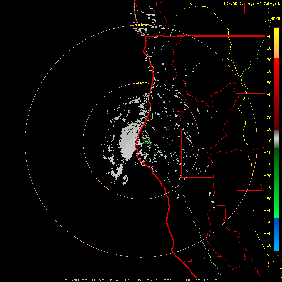
Task: Click the 100 NMI range ring label
Action: click(141, 25)
